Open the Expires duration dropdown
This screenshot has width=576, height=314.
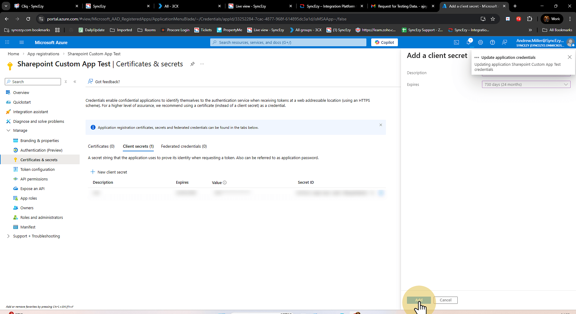tap(526, 85)
